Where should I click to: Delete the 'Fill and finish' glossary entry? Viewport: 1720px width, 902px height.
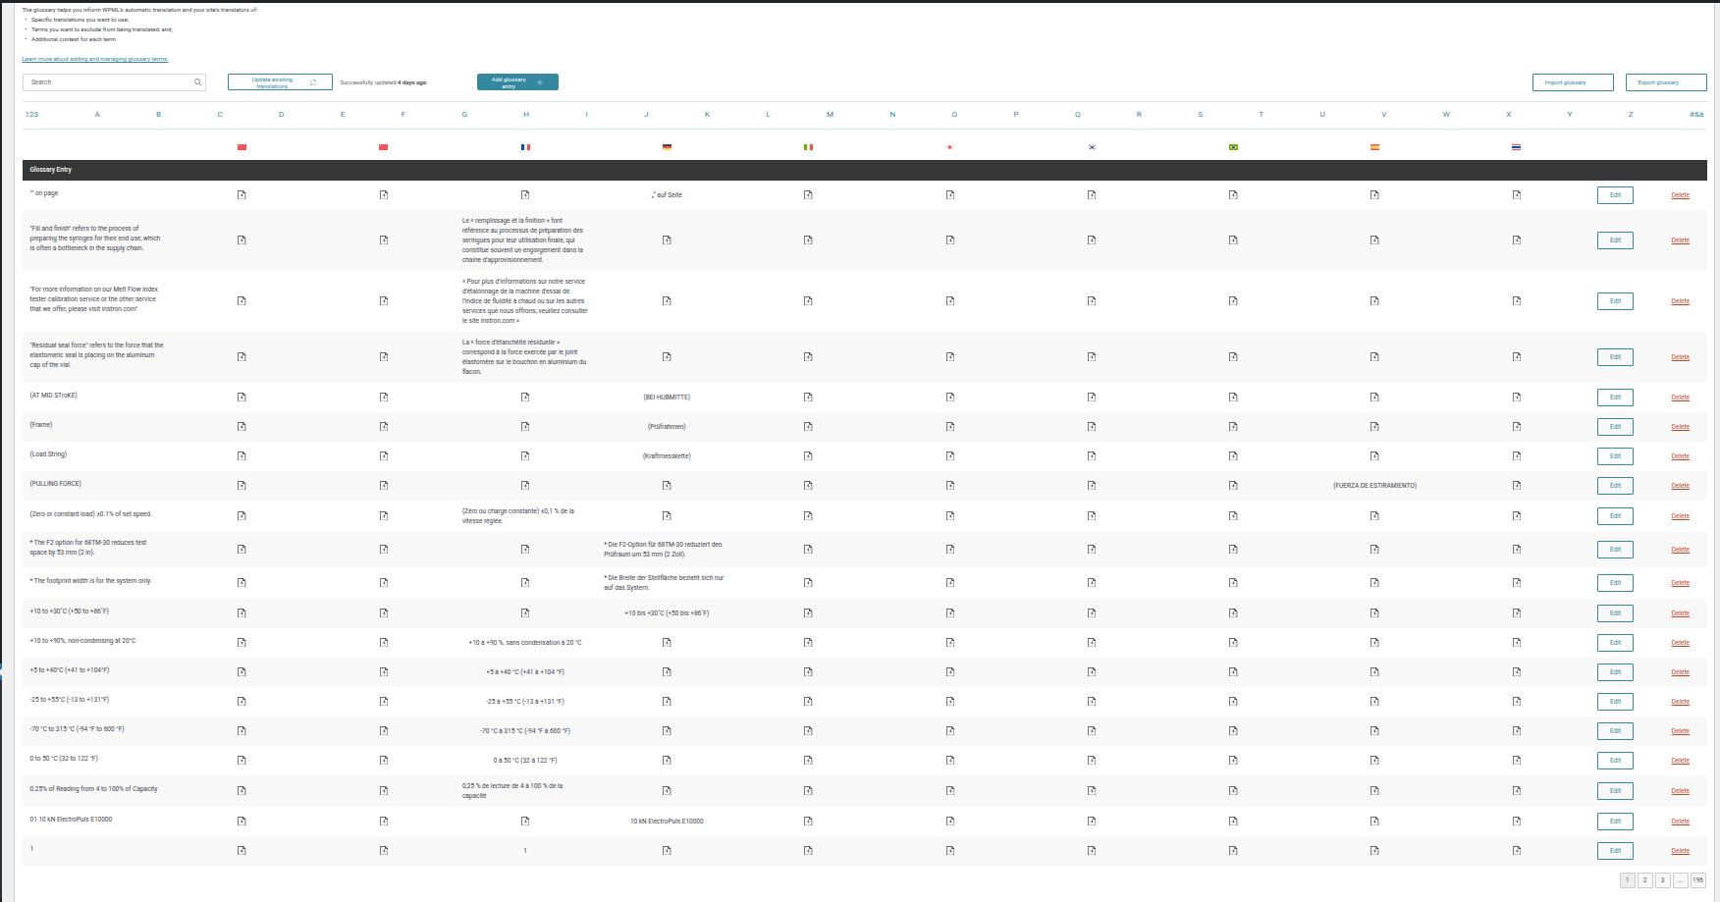tap(1681, 240)
